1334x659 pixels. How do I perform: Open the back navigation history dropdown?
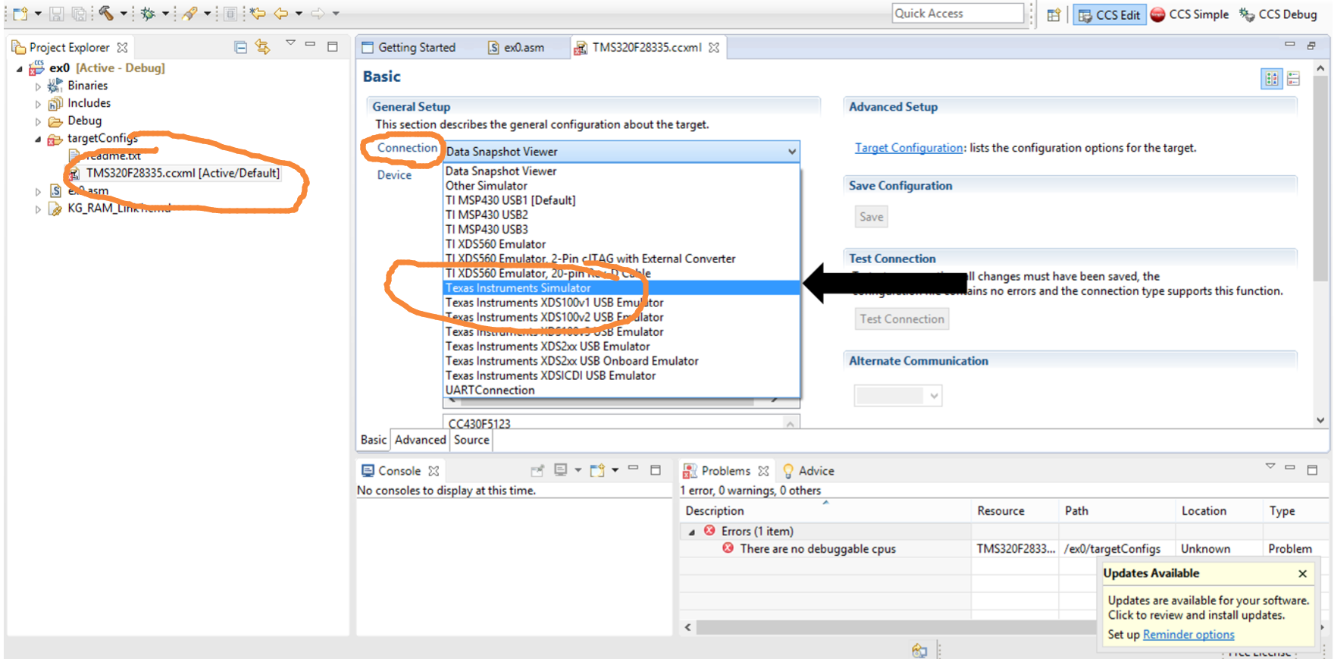point(299,14)
